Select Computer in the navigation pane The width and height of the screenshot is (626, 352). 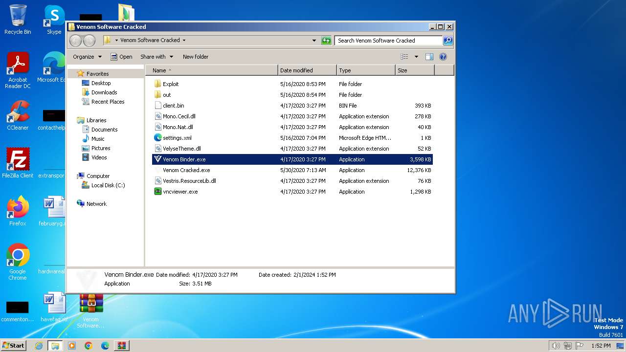click(98, 176)
